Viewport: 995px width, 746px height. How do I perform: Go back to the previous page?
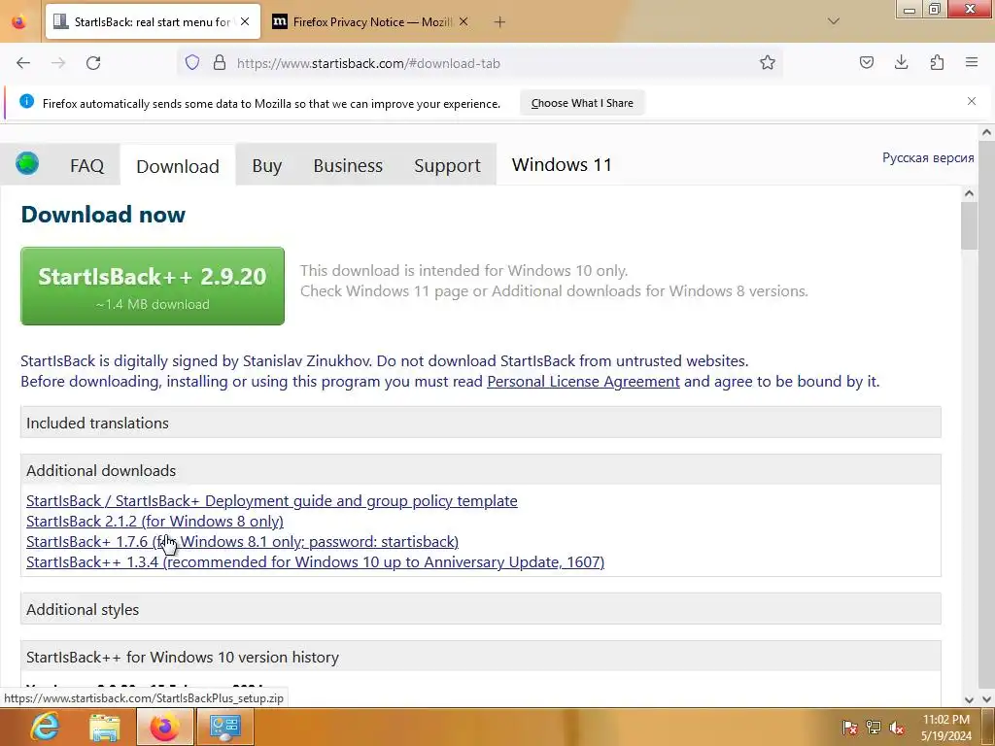pyautogui.click(x=23, y=63)
